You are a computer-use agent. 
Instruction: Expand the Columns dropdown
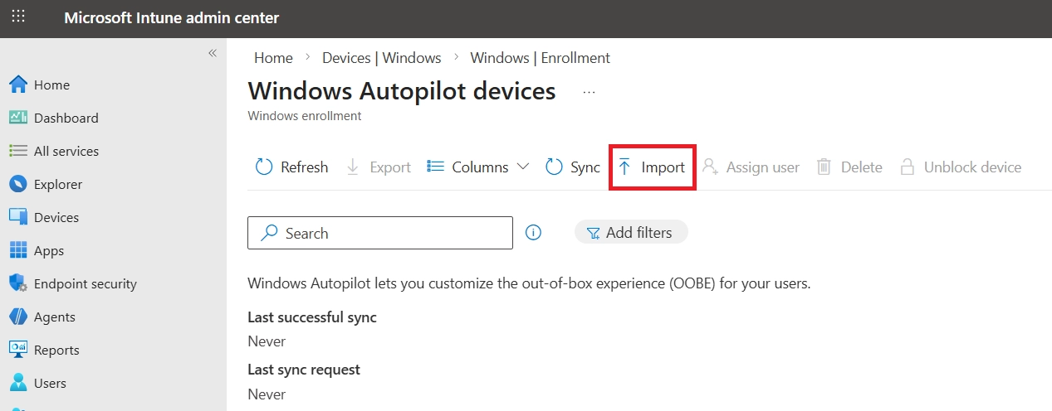tap(478, 167)
